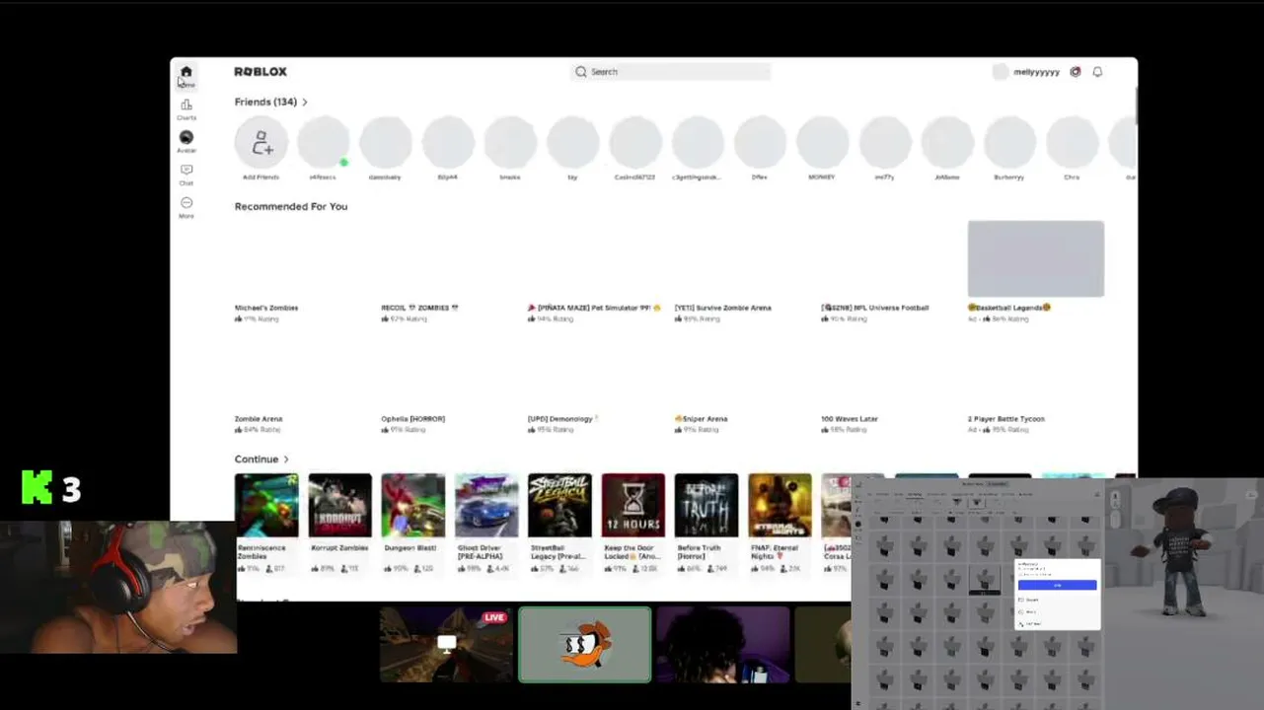Select the Zombie Arena game title
This screenshot has height=710, width=1264.
pyautogui.click(x=259, y=419)
